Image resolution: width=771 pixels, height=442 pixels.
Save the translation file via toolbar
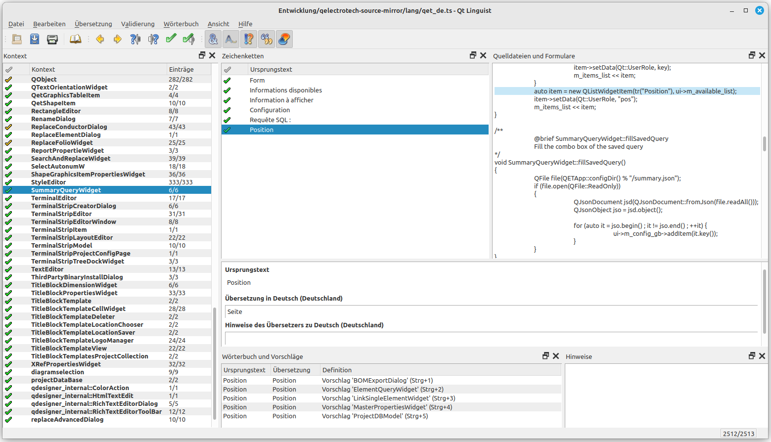coord(35,39)
